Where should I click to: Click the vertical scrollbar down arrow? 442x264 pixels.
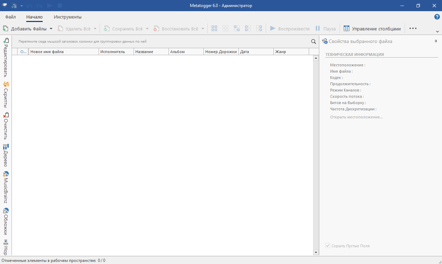(316, 252)
